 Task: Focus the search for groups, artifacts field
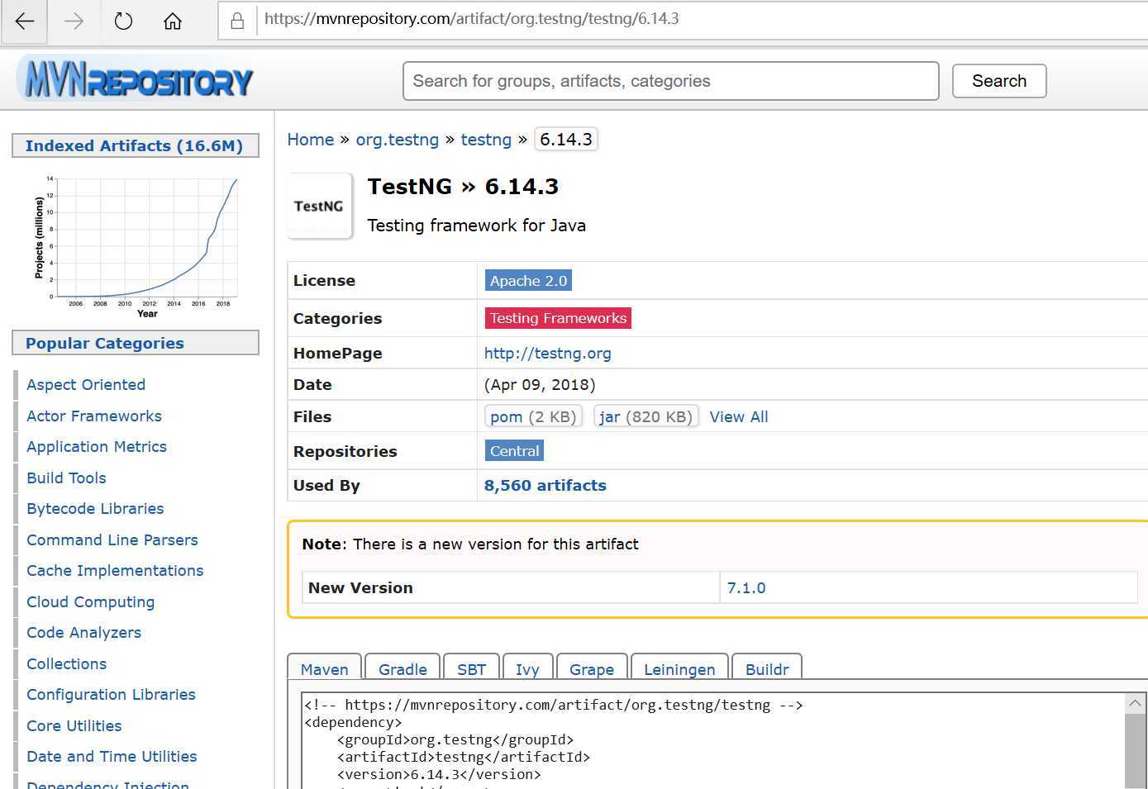pyautogui.click(x=670, y=81)
